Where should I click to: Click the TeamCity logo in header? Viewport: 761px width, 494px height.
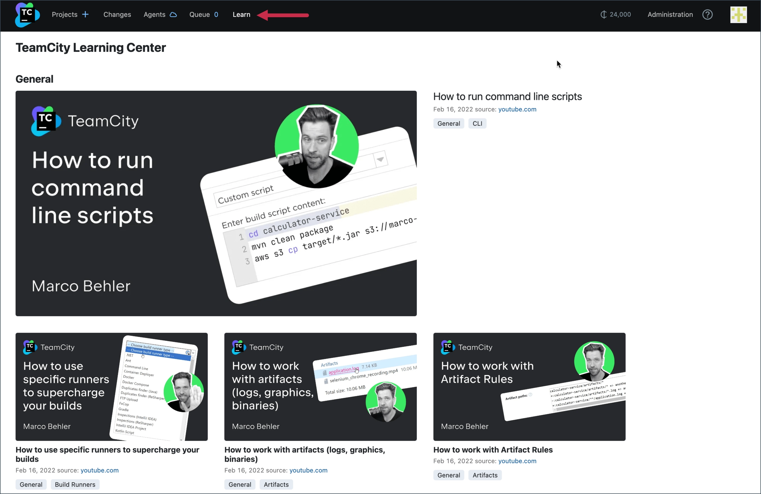pos(27,15)
